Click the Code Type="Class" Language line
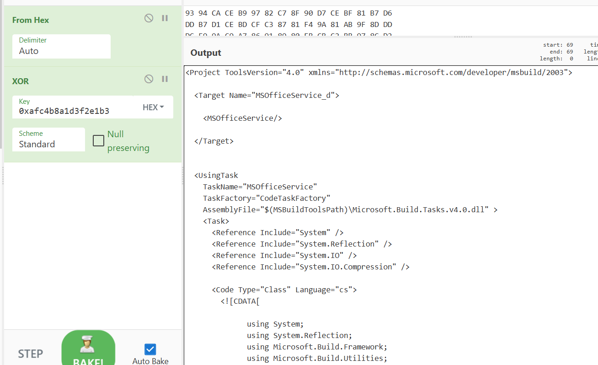The width and height of the screenshot is (598, 365). (284, 290)
